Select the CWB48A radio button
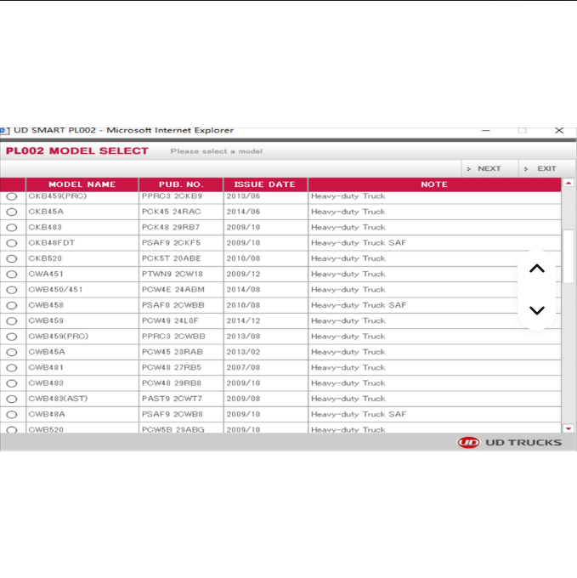577x578 pixels. pyautogui.click(x=12, y=414)
